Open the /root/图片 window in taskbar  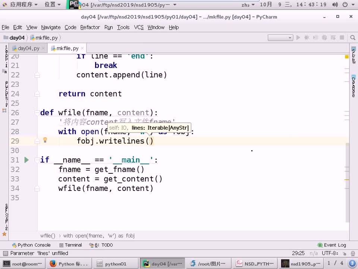coord(208,264)
